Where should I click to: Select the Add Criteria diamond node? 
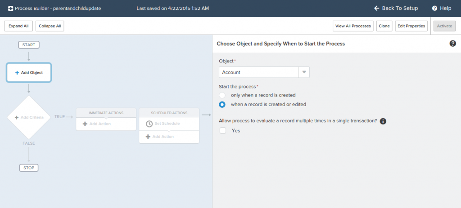(x=29, y=117)
